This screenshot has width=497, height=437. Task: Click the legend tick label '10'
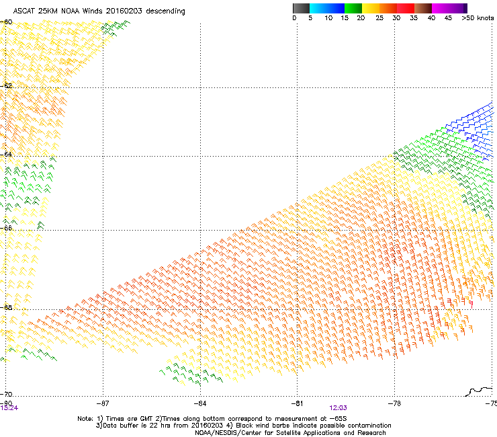tap(328, 18)
